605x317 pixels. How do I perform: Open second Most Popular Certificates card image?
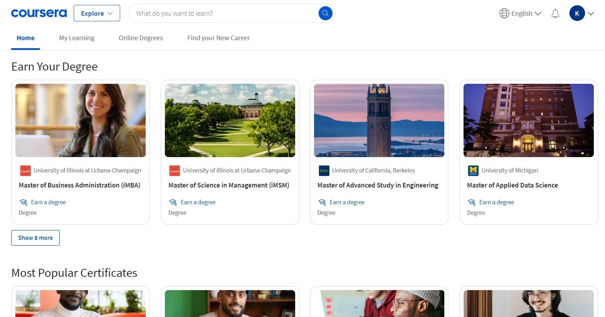tap(230, 303)
